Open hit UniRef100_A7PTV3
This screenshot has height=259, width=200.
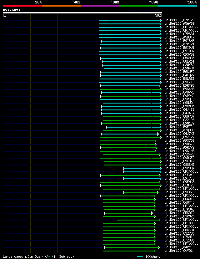click(x=179, y=20)
